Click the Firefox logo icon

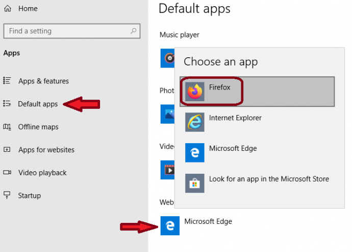[195, 91]
